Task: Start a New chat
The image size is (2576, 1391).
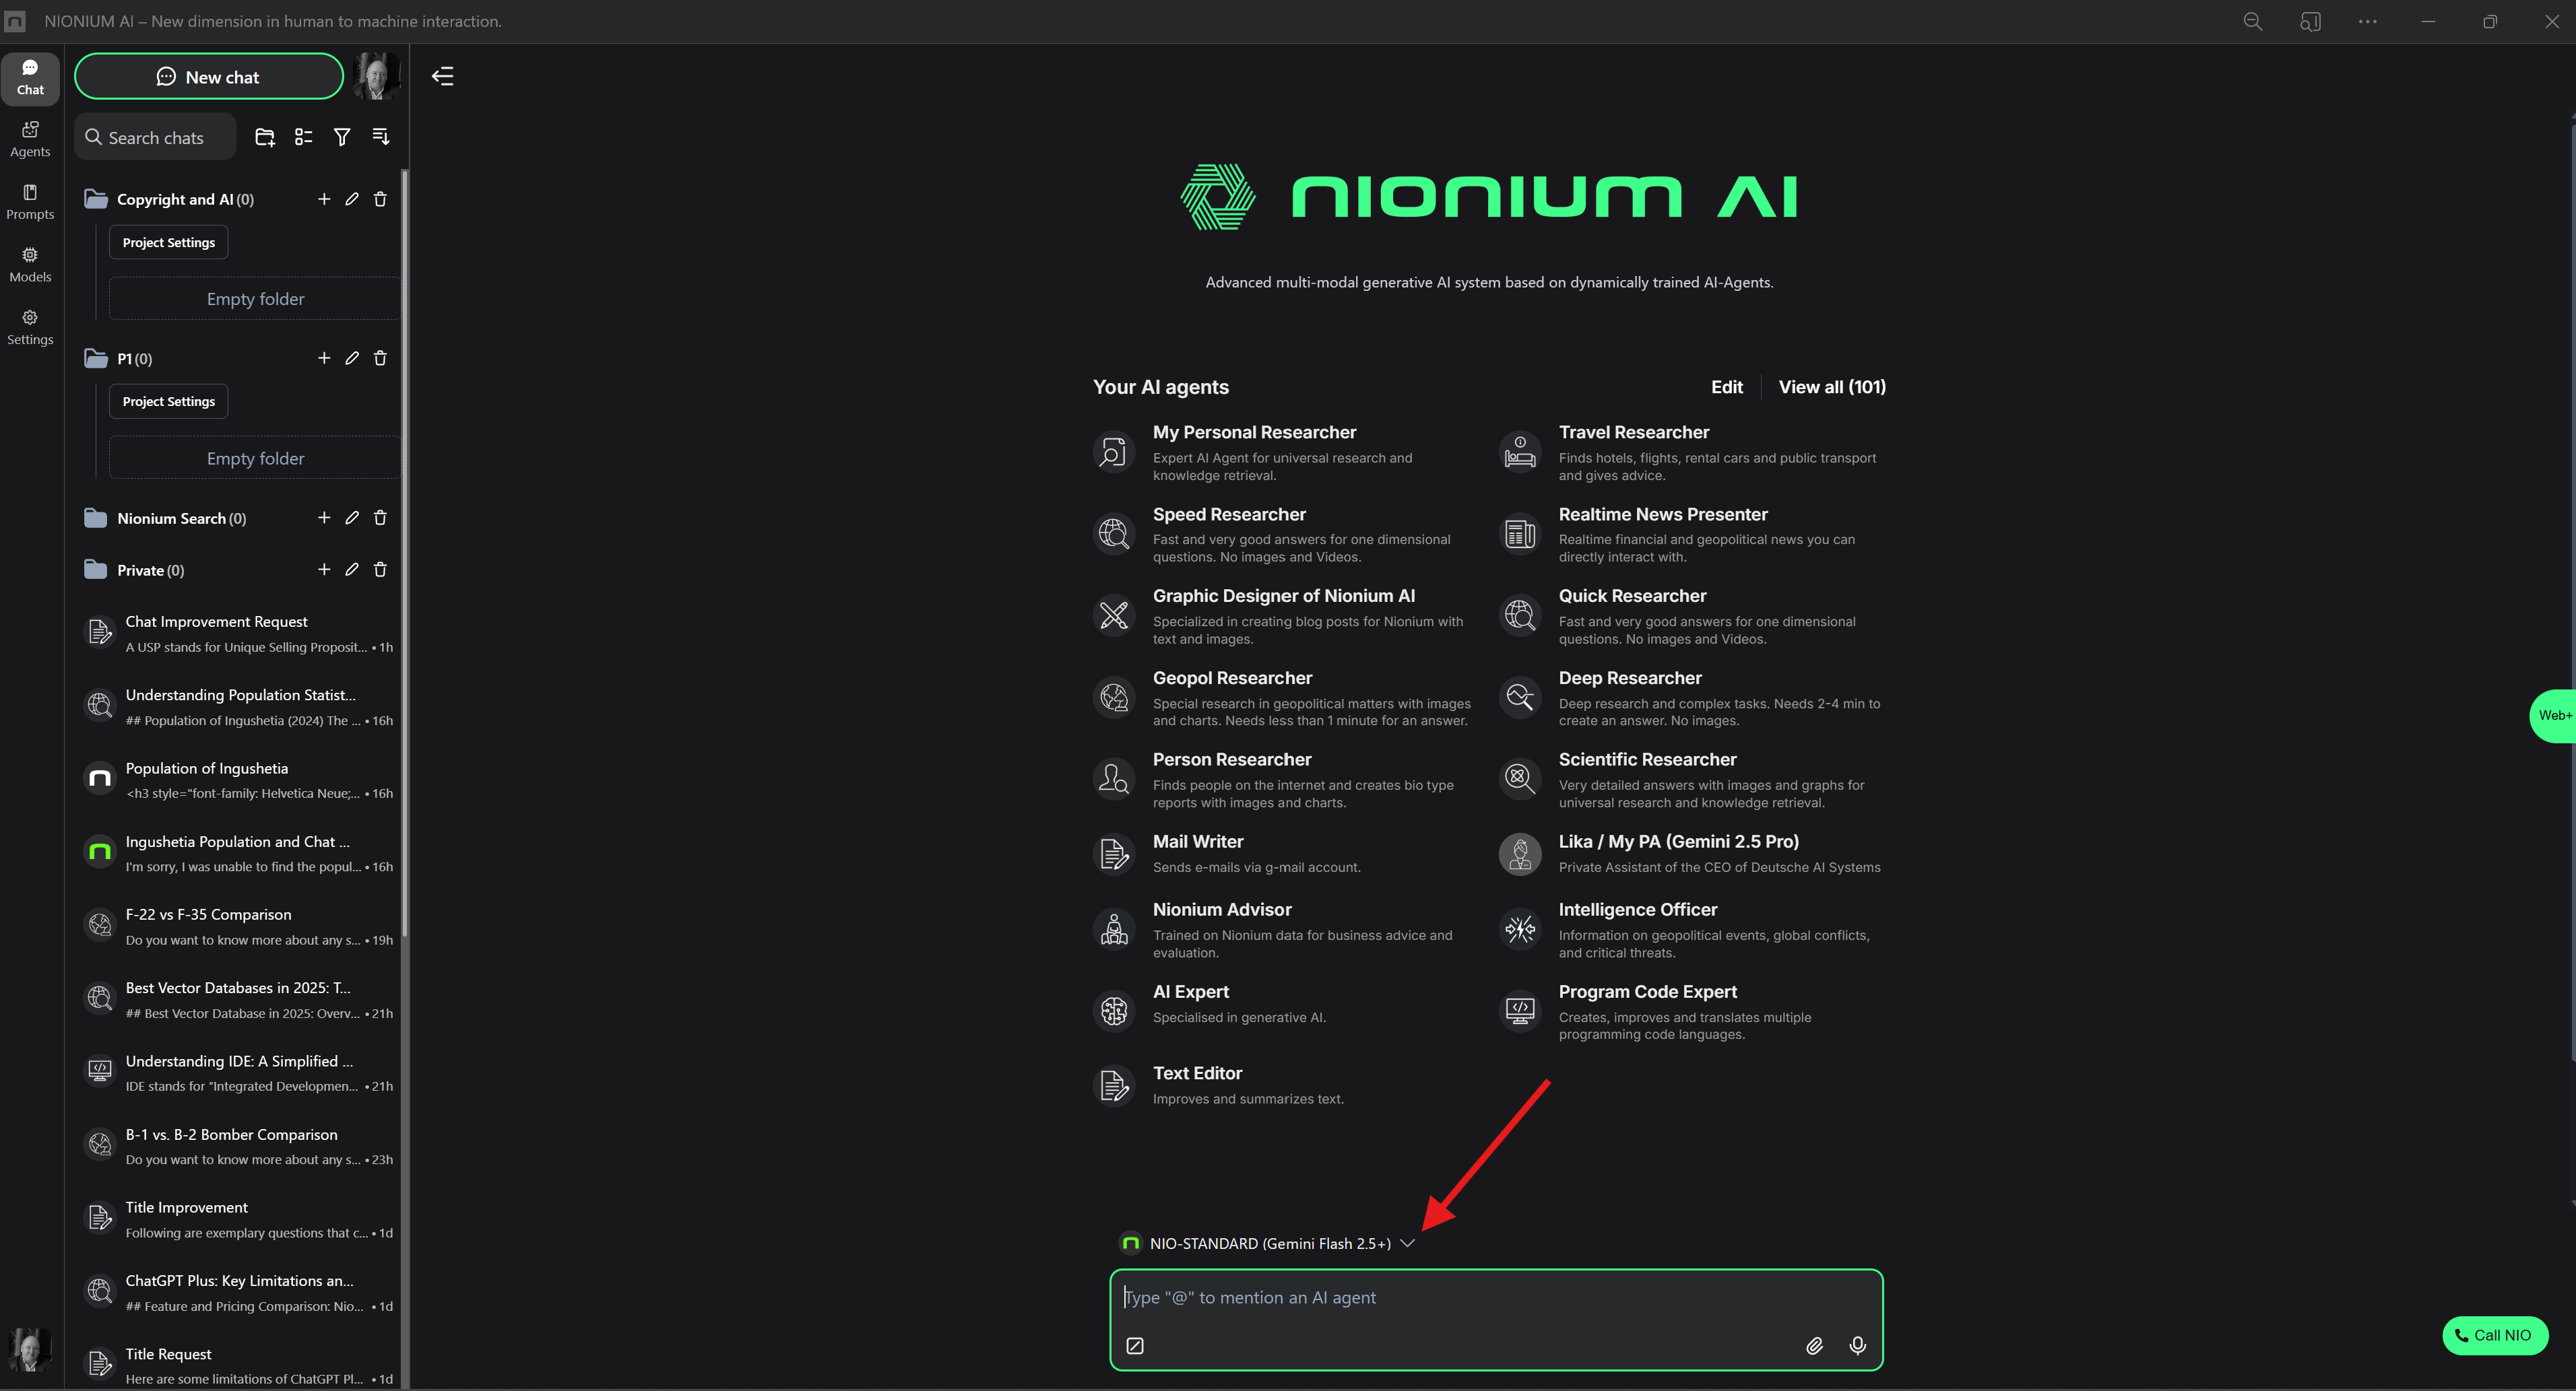Action: pos(208,76)
